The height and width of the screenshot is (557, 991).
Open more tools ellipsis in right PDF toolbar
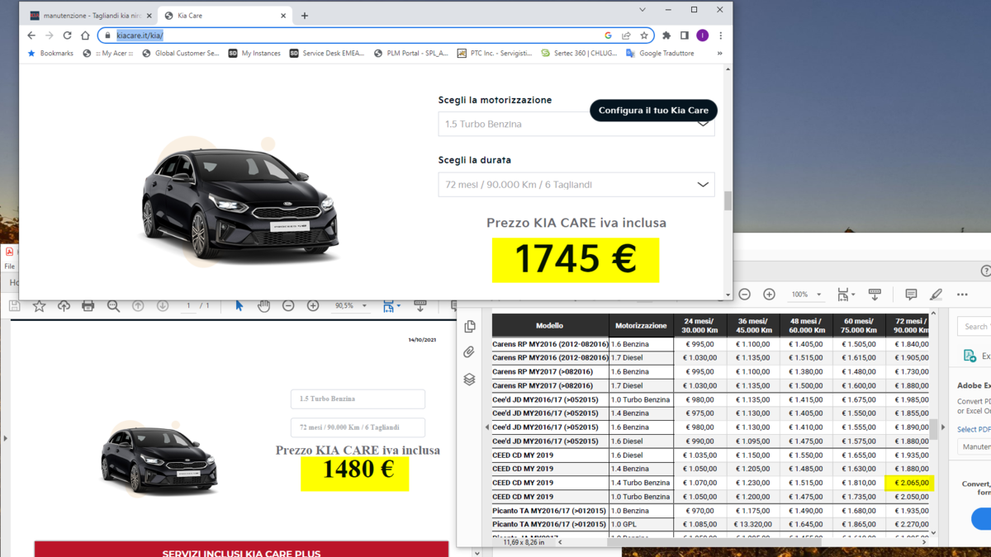pyautogui.click(x=962, y=295)
